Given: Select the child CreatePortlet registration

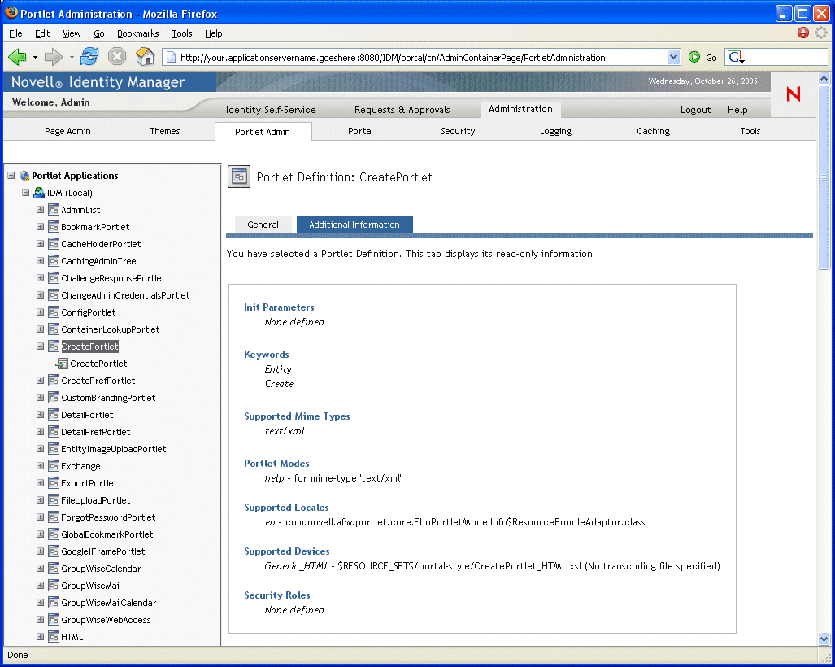Looking at the screenshot, I should (x=98, y=364).
